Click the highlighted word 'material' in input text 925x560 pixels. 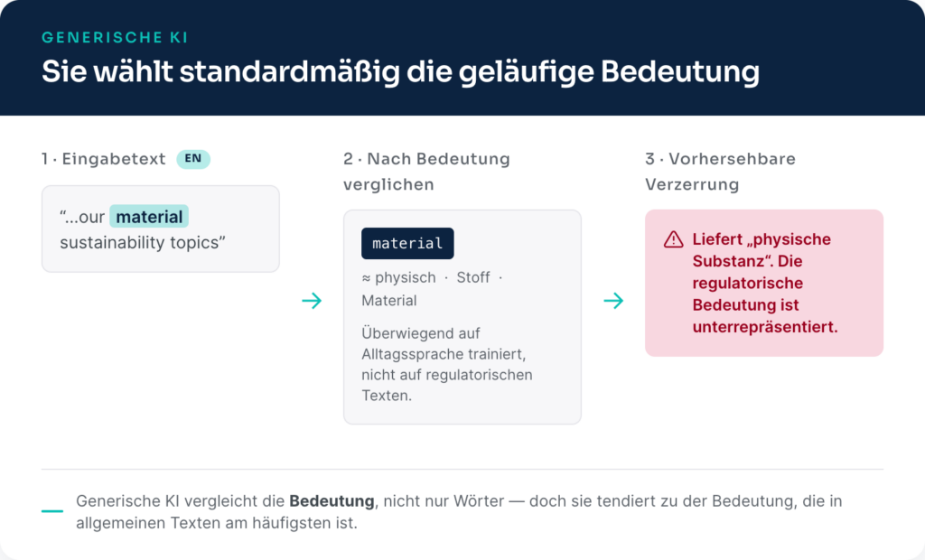coord(149,217)
